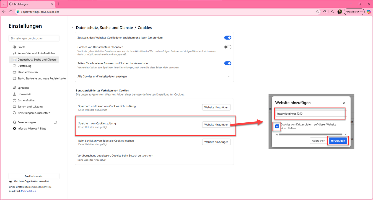The image size is (373, 200).
Task: Open a new tab with plus icon
Action: click(59, 4)
